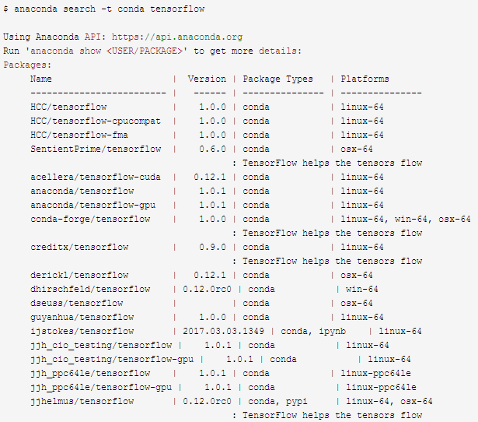
Task: Click SentientPrime/tensorflow package name
Action: (96, 149)
